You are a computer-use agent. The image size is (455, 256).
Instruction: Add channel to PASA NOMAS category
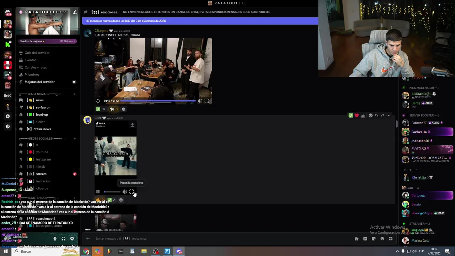(75, 94)
